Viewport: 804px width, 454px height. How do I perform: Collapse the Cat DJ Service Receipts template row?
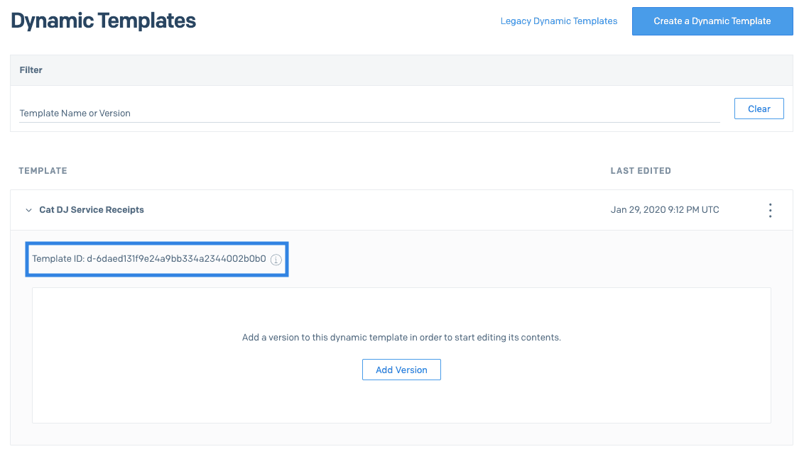tap(28, 210)
